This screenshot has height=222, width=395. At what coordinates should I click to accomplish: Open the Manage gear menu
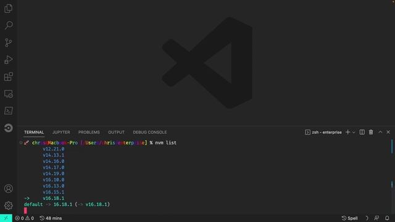pyautogui.click(x=8, y=205)
